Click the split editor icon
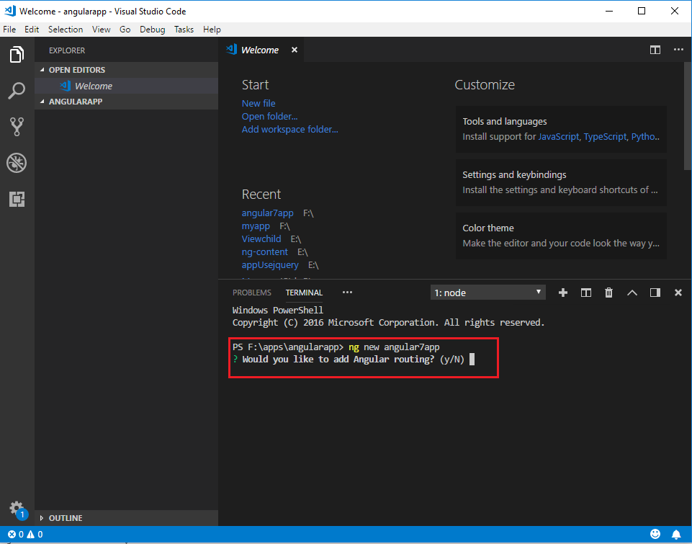 click(x=655, y=50)
